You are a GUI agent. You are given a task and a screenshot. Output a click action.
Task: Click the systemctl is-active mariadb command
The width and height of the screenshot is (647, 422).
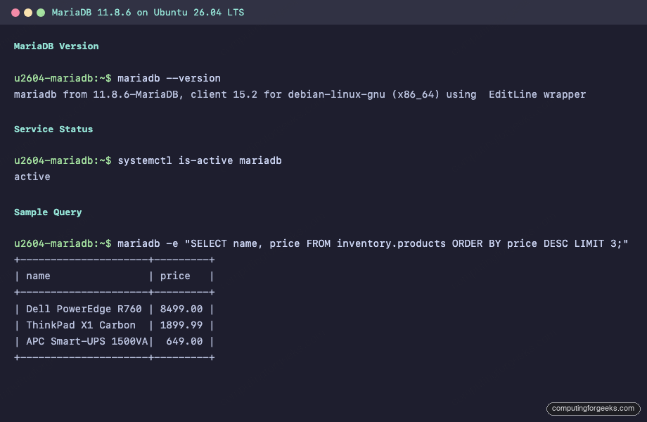pos(200,160)
